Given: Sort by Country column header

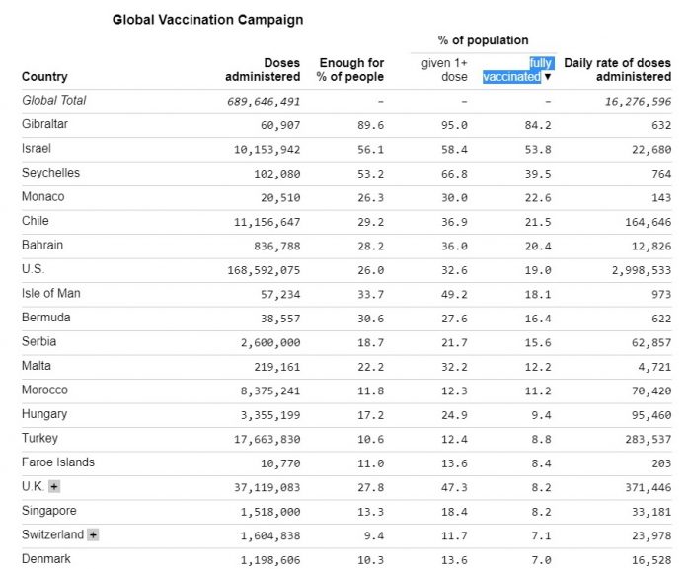Looking at the screenshot, I should (x=44, y=76).
